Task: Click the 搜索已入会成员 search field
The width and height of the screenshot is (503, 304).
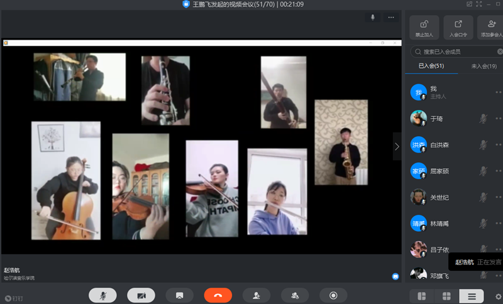Action: coord(456,52)
